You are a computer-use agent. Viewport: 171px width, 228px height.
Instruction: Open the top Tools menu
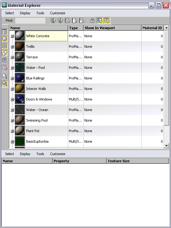[x=40, y=13]
